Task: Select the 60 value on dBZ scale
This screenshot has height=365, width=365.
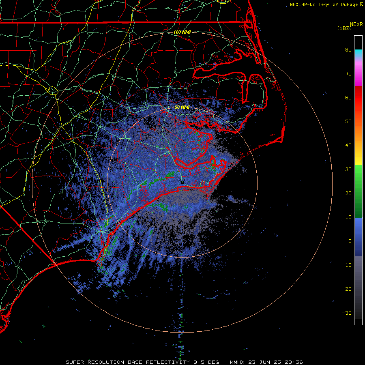Action: tap(348, 97)
